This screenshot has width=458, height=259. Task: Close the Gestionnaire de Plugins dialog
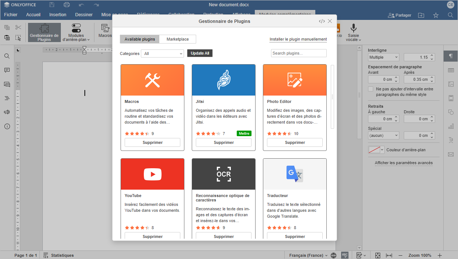click(x=330, y=21)
